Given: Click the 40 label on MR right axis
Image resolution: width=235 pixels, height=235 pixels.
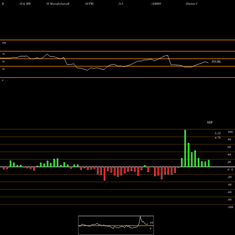Looking at the screenshot, I should pos(229,155).
